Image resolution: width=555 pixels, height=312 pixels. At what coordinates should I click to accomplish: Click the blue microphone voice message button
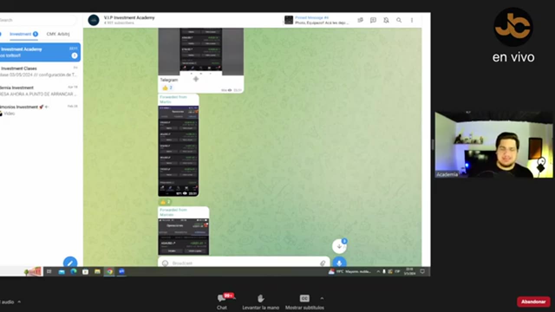pos(339,263)
